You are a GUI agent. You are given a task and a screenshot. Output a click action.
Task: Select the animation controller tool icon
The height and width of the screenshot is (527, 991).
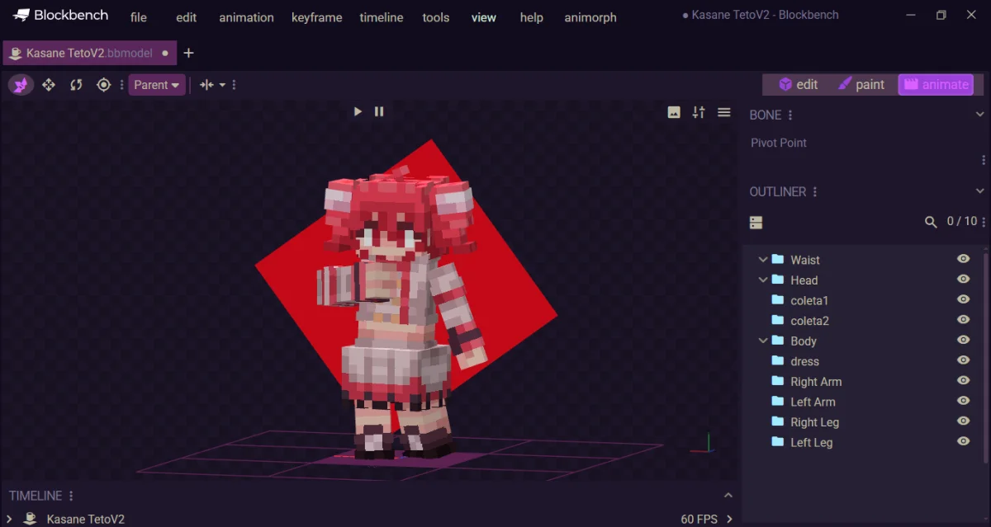(21, 84)
